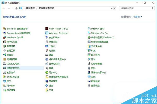Open the 工作文件夹 item
The width and height of the screenshot is (157, 104).
tap(95, 46)
